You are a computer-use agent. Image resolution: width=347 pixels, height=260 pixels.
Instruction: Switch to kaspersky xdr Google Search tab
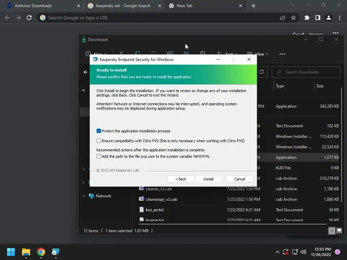click(x=123, y=6)
